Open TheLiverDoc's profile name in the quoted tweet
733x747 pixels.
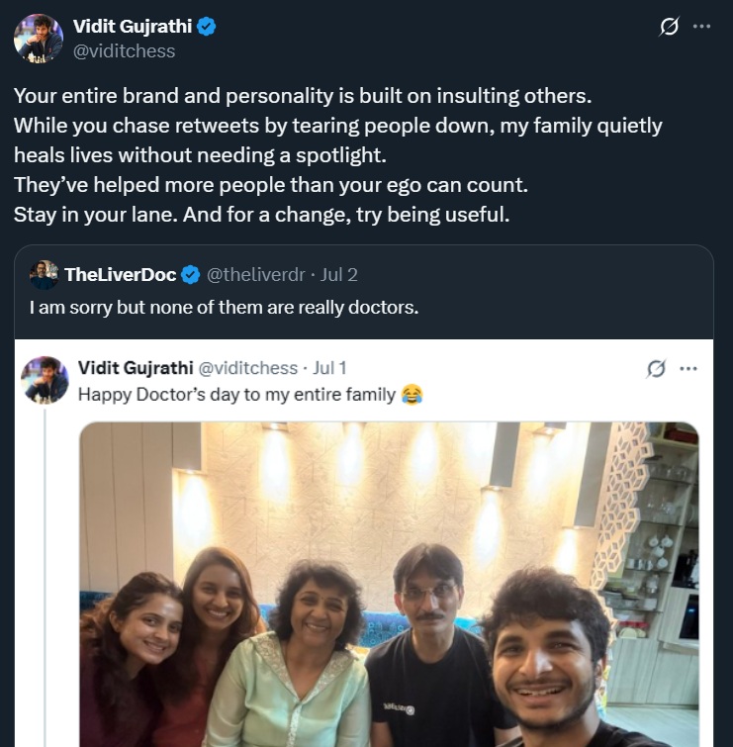(x=121, y=274)
